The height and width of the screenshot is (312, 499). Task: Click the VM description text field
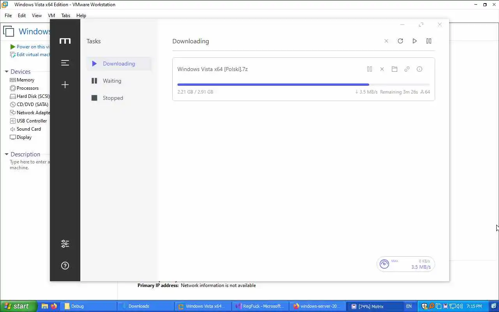[30, 165]
